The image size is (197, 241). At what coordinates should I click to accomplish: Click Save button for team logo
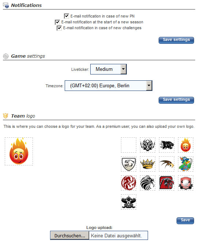tap(185, 221)
